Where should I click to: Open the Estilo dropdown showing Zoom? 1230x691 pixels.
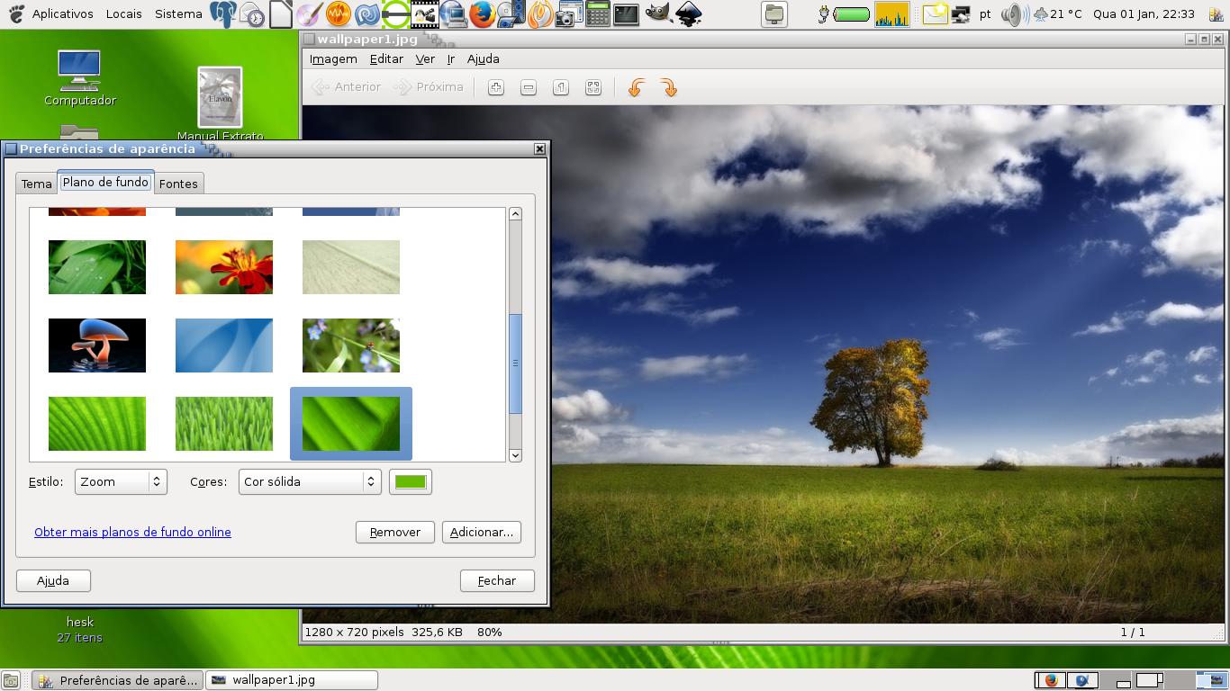click(122, 481)
